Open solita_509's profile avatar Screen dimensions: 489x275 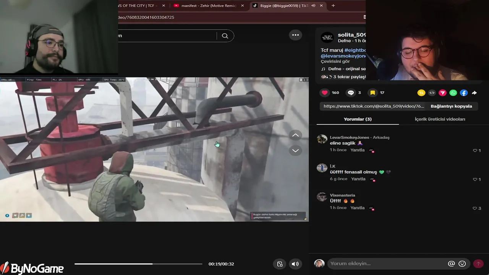(x=327, y=37)
